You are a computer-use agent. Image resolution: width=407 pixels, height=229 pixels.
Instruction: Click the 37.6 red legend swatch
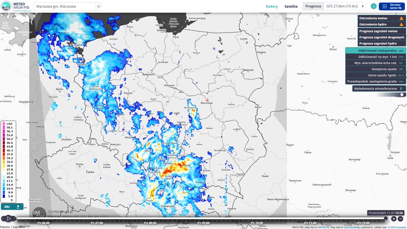point(4,154)
